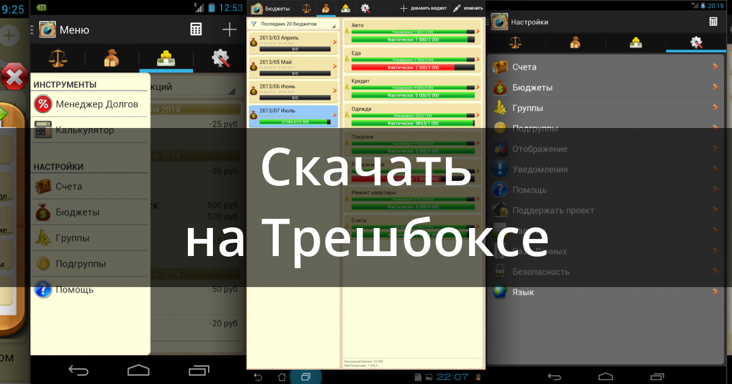
Task: Tap the plus add icon in Меню header
Action: pos(229,29)
